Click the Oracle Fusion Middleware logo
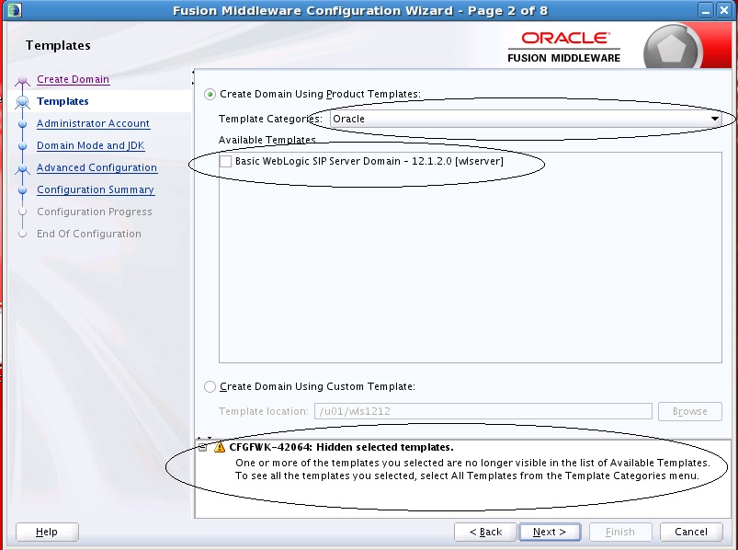738x550 pixels. point(564,47)
